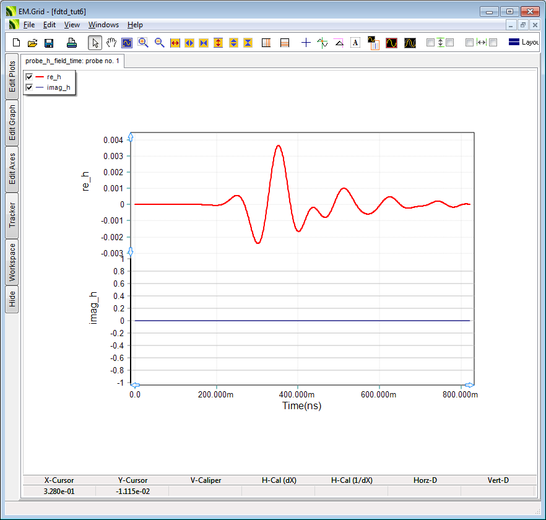Open a file with the folder icon
This screenshot has height=520, width=546.
(33, 43)
